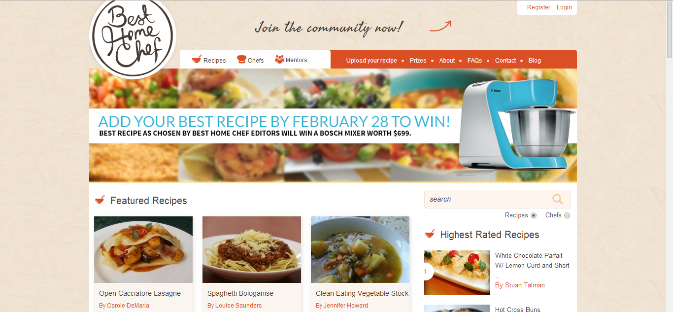
Task: Select the Recipes search radio button
Action: pyautogui.click(x=534, y=215)
